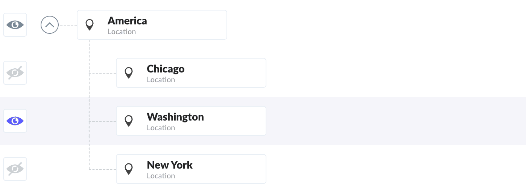
Task: Click the Location subtitle under America
Action: click(122, 32)
